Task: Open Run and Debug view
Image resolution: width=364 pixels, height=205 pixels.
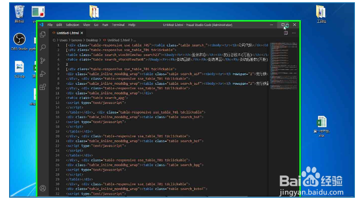Action: click(x=43, y=74)
